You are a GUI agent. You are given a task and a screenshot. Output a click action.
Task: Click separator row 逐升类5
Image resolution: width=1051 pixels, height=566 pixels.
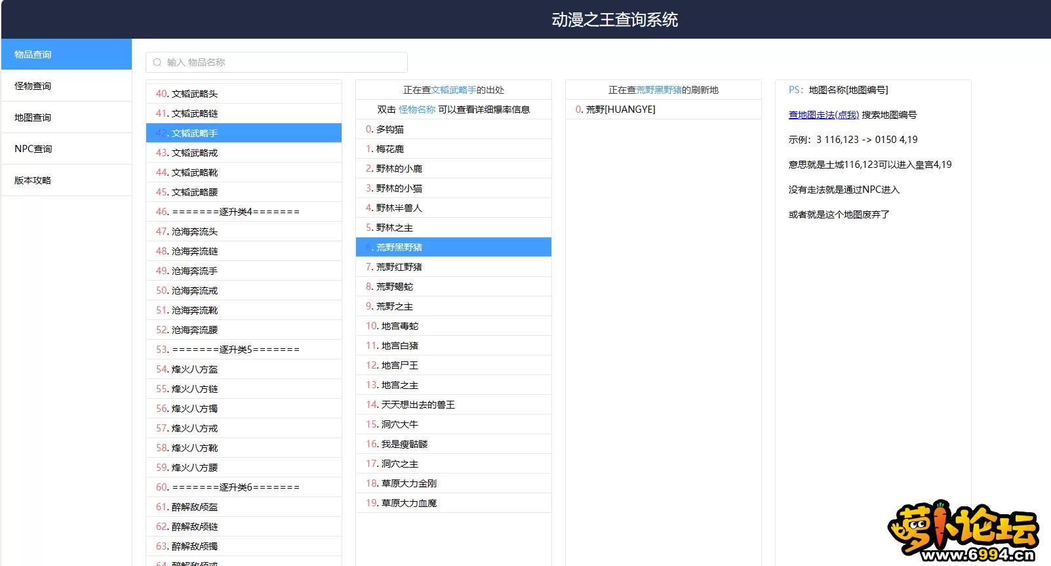(x=244, y=350)
